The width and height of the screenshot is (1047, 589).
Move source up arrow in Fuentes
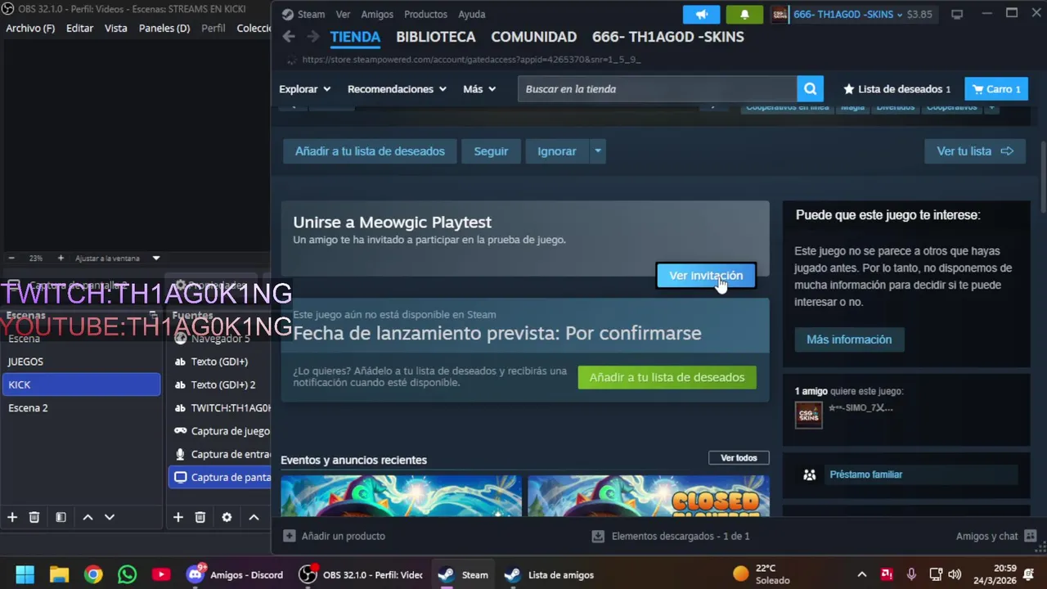click(254, 517)
